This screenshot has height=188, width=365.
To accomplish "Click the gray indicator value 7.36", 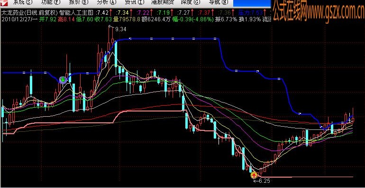I will click(224, 12).
